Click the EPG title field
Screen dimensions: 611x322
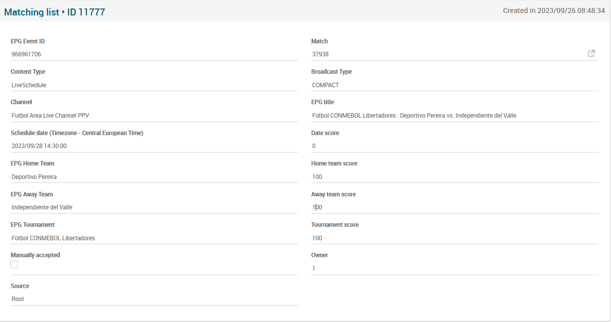click(x=454, y=116)
